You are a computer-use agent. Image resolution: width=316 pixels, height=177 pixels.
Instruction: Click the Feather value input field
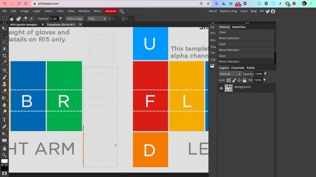pyautogui.click(x=54, y=19)
